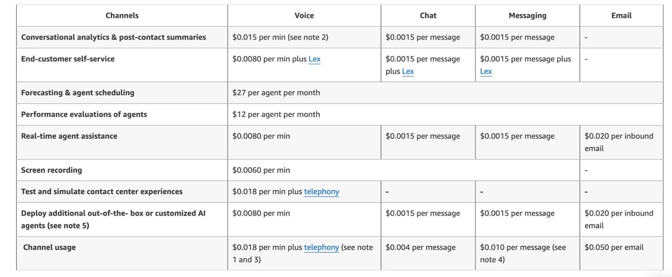Click the $0.050 per email cell
This screenshot has width=672, height=277.
[x=614, y=248]
